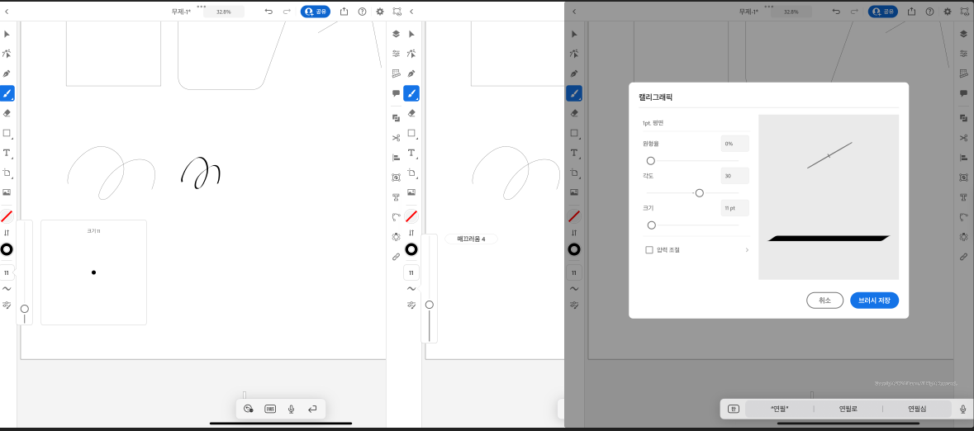Click the 원형율 0% input field
The height and width of the screenshot is (431, 974).
click(735, 144)
